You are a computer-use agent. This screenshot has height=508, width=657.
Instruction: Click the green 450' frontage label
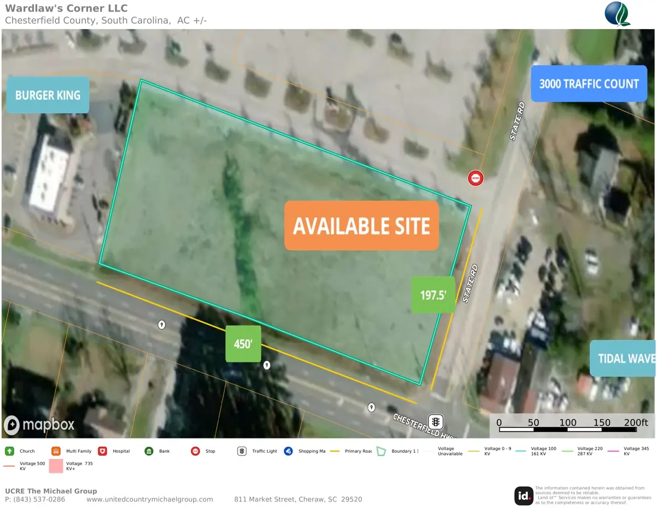pyautogui.click(x=243, y=344)
